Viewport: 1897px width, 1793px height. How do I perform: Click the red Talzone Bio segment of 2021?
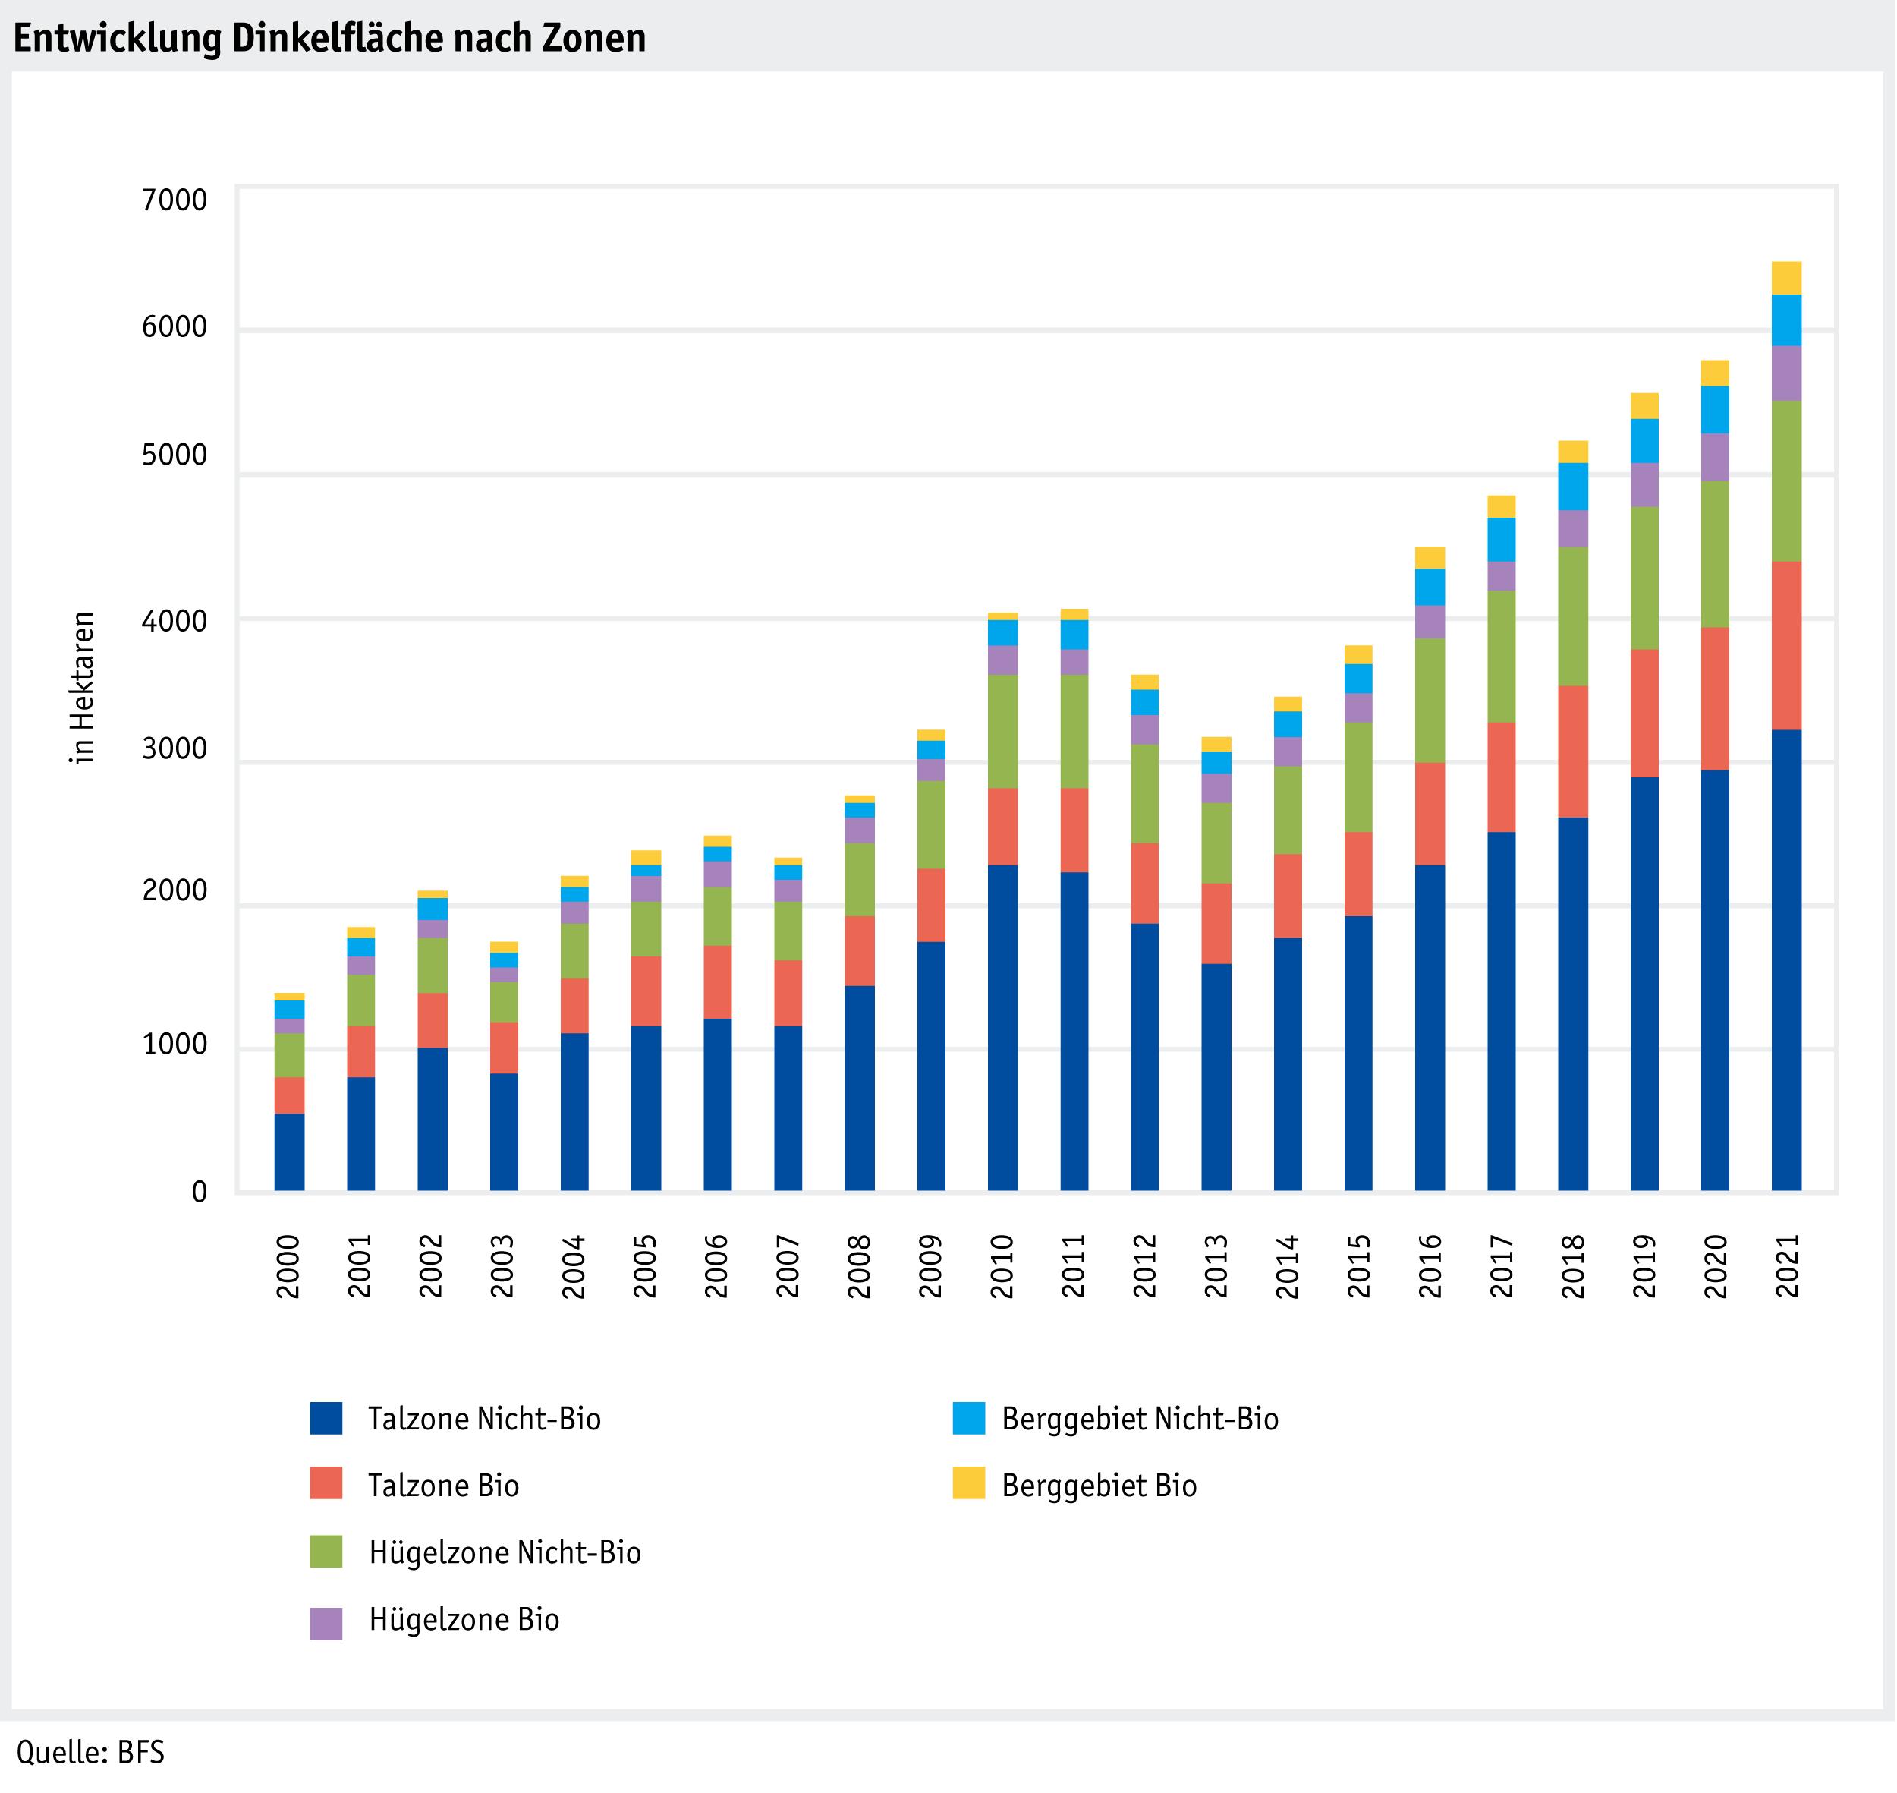[1785, 646]
